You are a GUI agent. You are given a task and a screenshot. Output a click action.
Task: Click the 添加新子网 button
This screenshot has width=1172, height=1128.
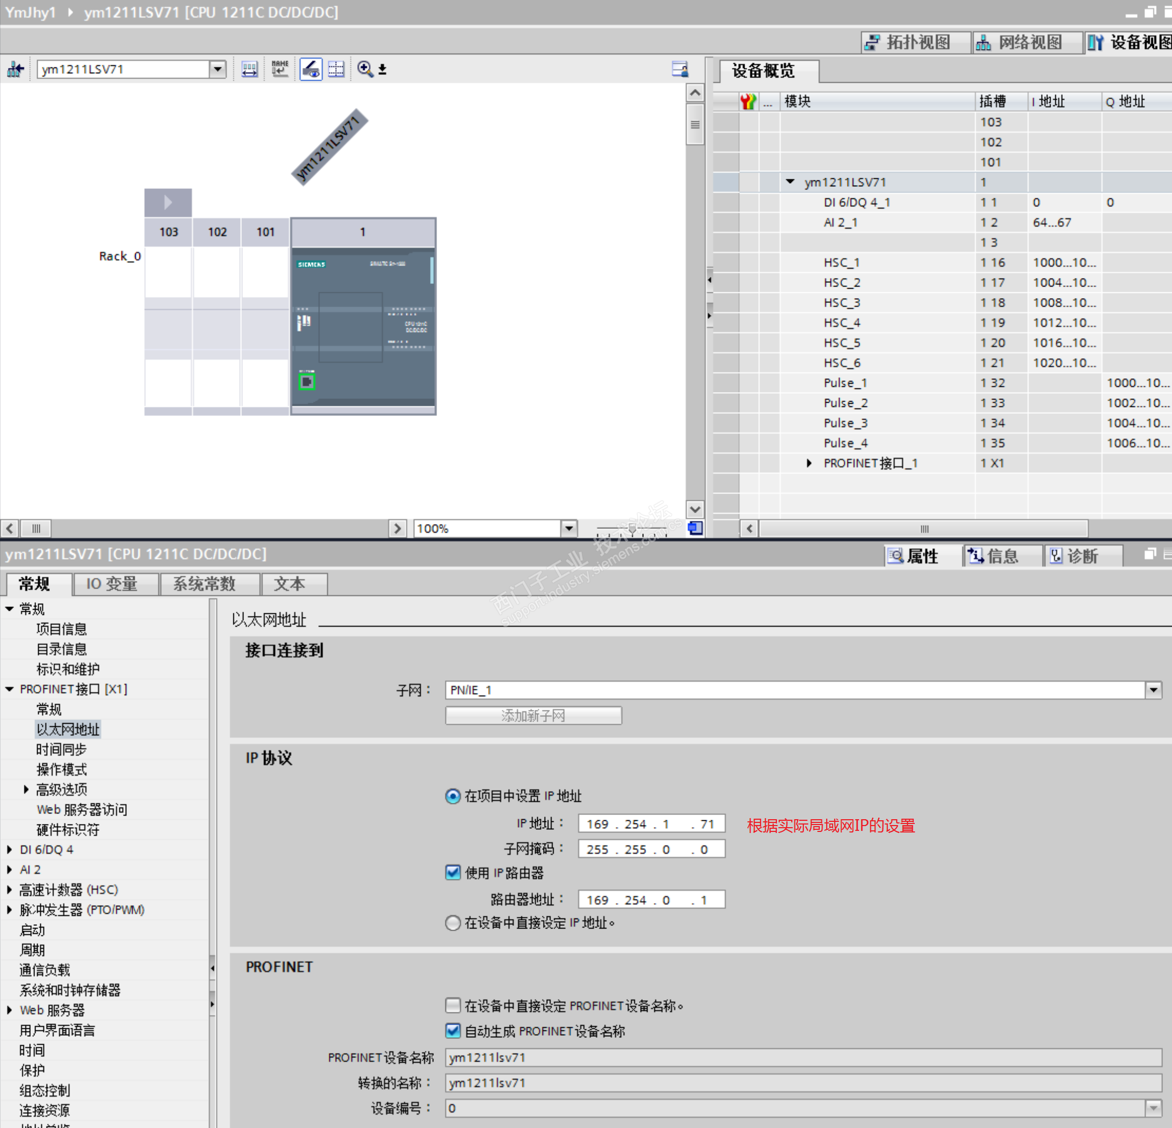pyautogui.click(x=533, y=715)
